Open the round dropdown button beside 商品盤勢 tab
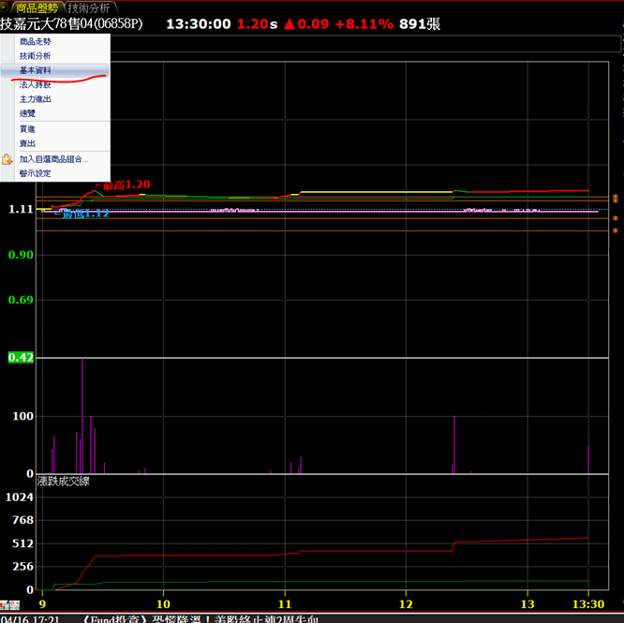The image size is (624, 623). click(x=4, y=7)
